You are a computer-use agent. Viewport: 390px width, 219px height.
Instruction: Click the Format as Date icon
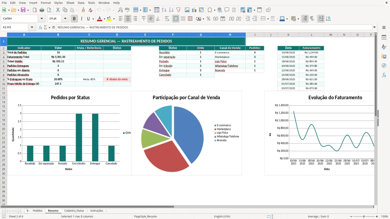pos(223,19)
